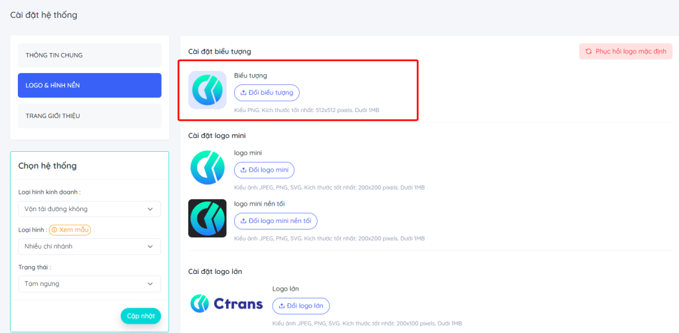Click the Đổi logo lớn button

tap(301, 306)
